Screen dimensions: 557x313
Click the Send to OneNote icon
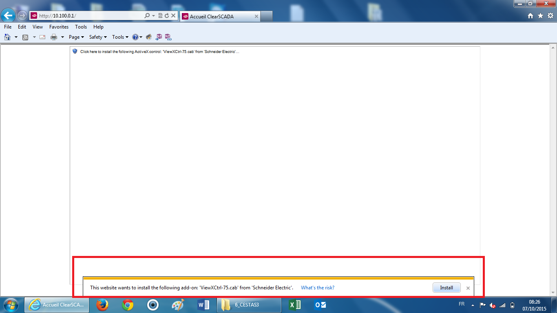159,37
